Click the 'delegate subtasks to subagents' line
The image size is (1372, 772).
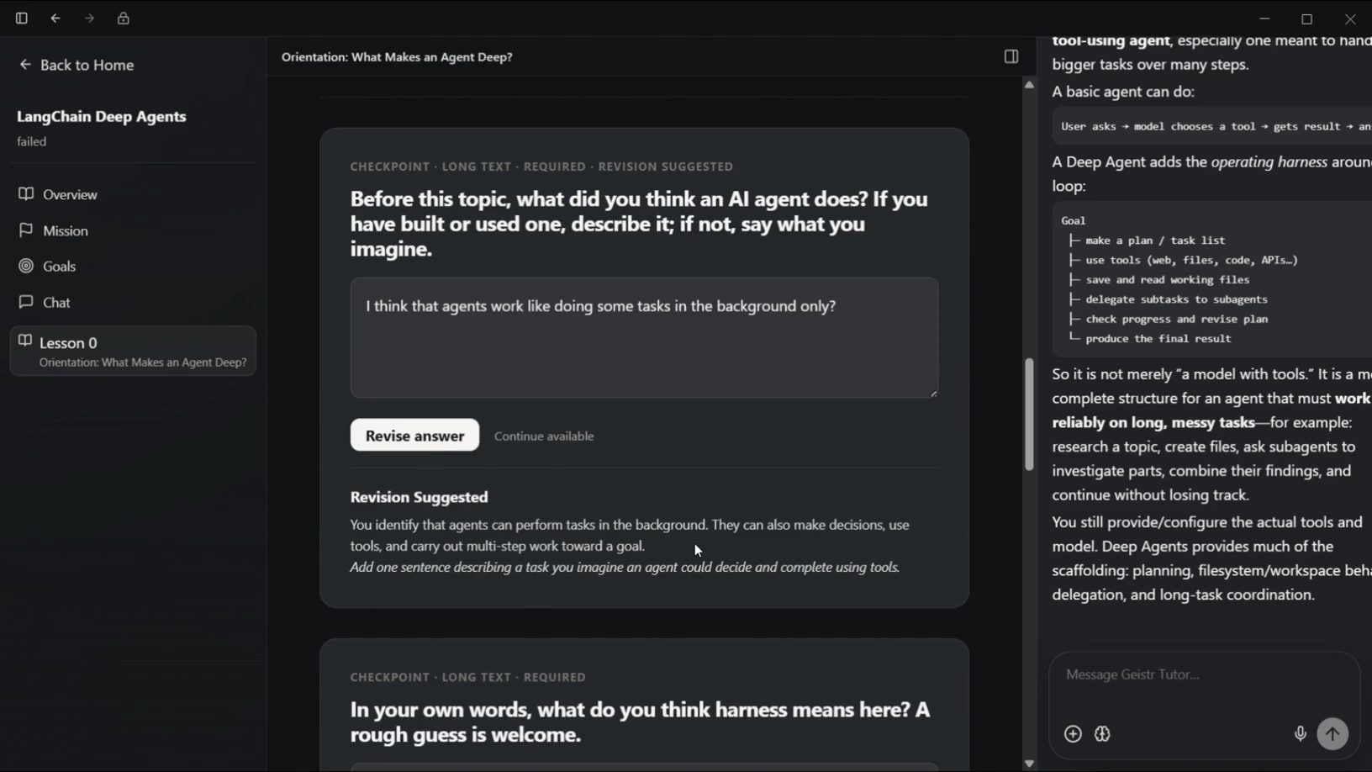coord(1176,299)
